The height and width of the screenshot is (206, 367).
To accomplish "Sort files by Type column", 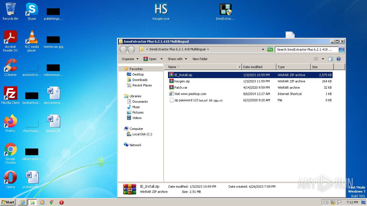I will coord(293,67).
